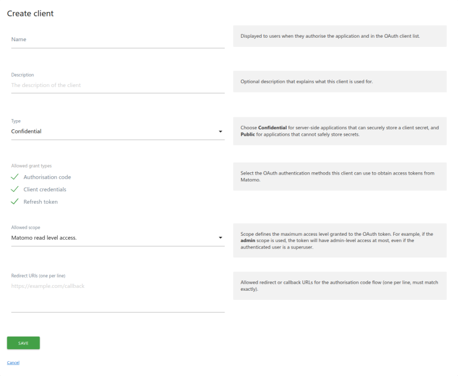
Task: Click the Cancel link
Action: click(x=13, y=362)
